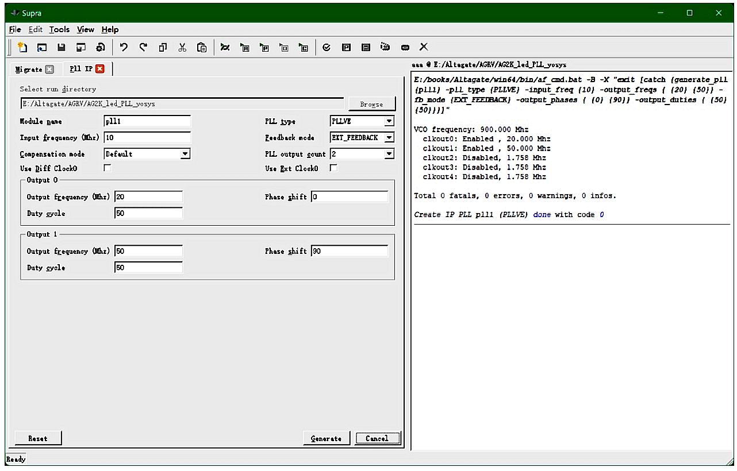Screen dimensions: 737x471
Task: Click the boxed P toolbar icon
Action: click(346, 47)
